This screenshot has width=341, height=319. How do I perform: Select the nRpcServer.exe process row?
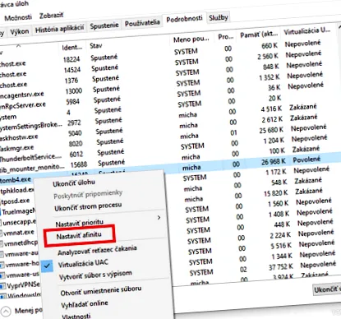pos(23,105)
